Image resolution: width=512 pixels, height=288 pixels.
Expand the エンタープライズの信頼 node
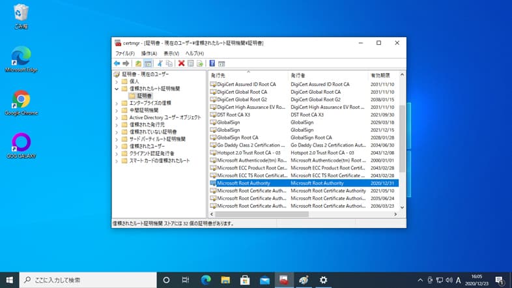117,103
